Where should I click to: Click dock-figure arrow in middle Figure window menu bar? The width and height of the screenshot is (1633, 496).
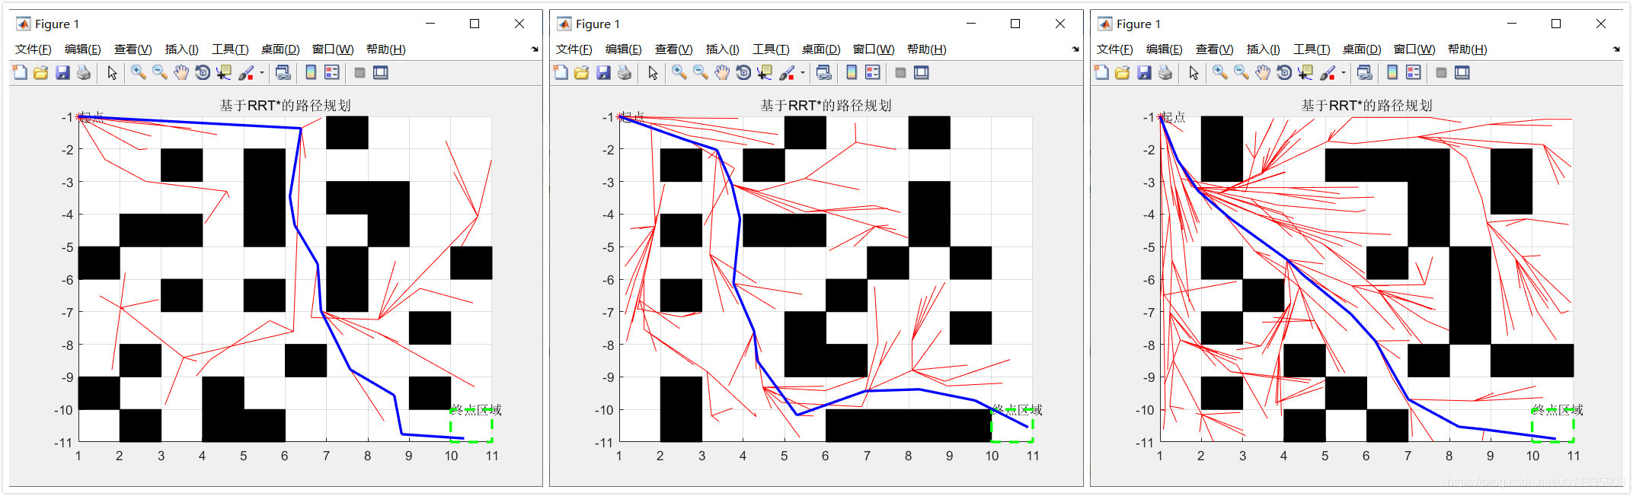tap(1075, 49)
